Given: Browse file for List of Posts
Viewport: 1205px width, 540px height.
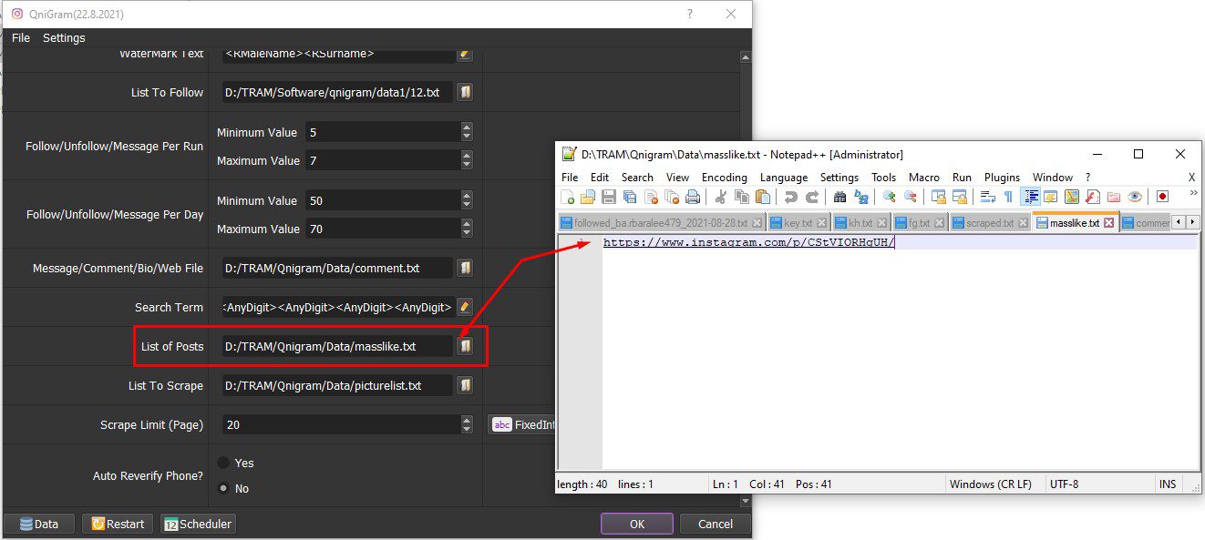Looking at the screenshot, I should (465, 346).
